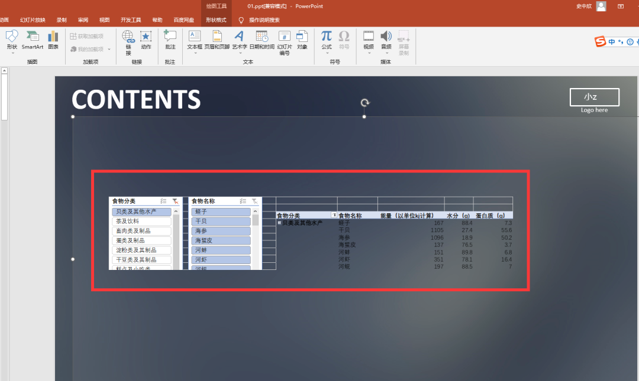The width and height of the screenshot is (639, 381).
Task: Toggle the 茶及饮料 slicer filter item
Action: coord(141,222)
